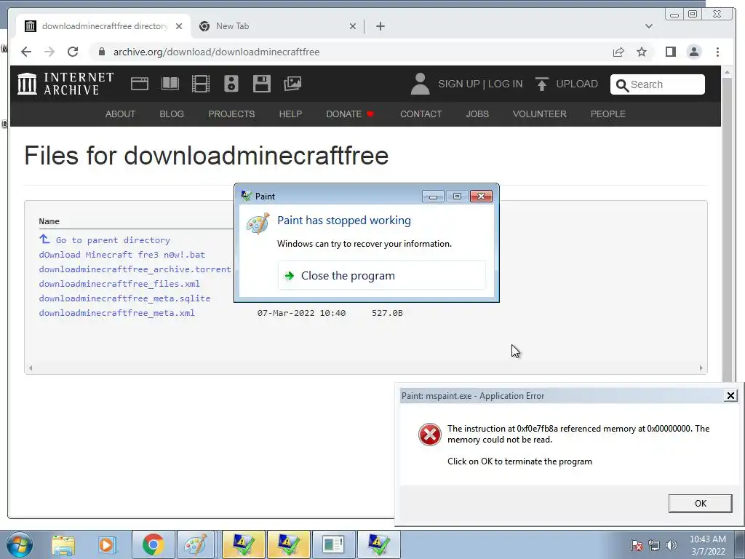
Task: Switch to the New Tab tab
Action: [x=277, y=26]
